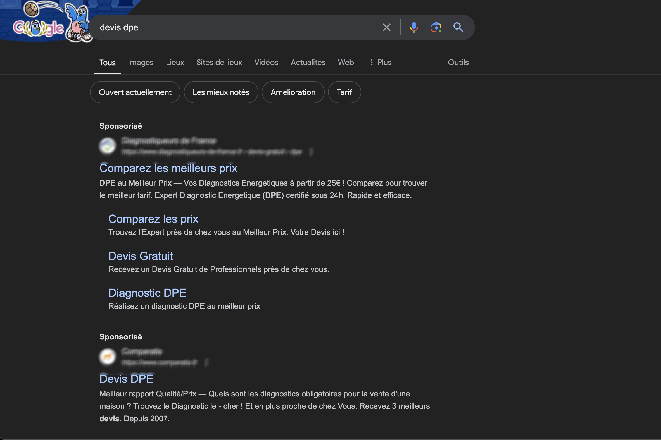
Task: Open 'Comparez les meilleurs prix' ad link
Action: click(x=168, y=168)
